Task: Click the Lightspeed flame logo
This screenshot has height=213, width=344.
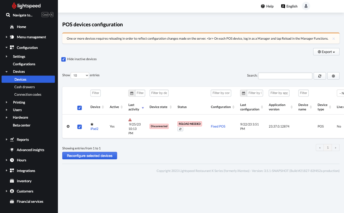Action: (x=14, y=6)
